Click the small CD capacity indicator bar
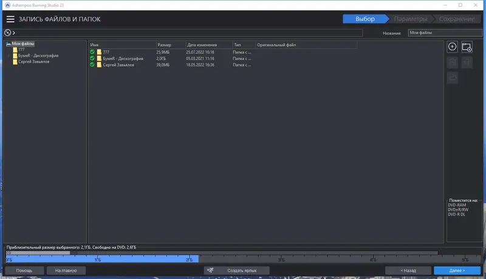The image size is (486, 279). coord(38,253)
